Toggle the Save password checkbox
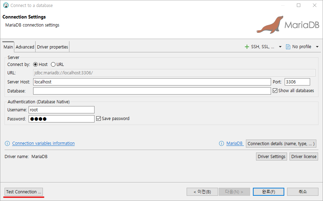323x201 pixels. click(x=98, y=119)
